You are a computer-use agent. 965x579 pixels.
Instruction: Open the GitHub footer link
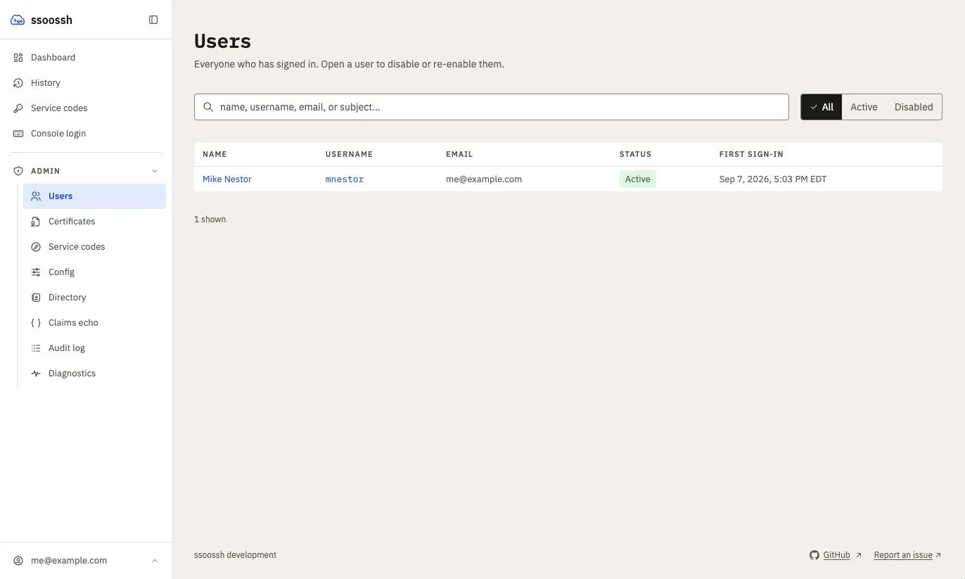pos(836,555)
